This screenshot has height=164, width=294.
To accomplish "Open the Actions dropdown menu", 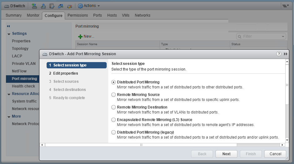I will 89,6.
